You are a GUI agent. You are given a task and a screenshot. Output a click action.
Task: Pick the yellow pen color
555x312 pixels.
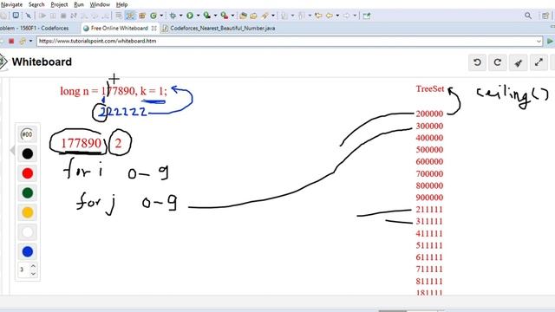27,212
